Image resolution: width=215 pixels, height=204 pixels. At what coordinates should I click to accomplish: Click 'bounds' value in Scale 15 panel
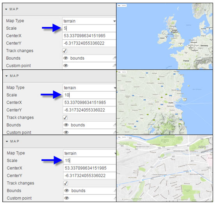point(78,191)
